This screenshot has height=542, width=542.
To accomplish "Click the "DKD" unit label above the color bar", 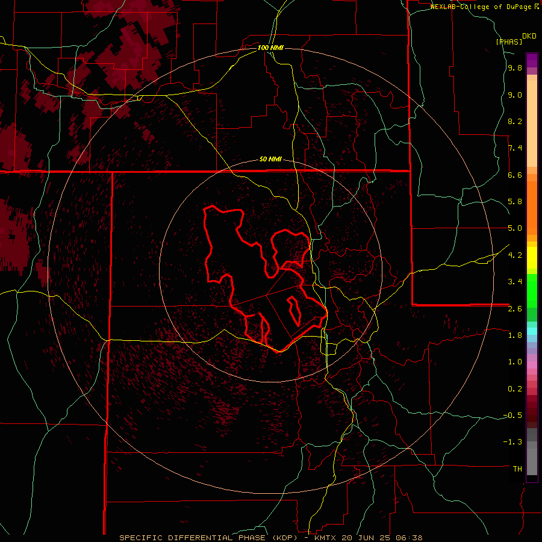I will (x=529, y=36).
